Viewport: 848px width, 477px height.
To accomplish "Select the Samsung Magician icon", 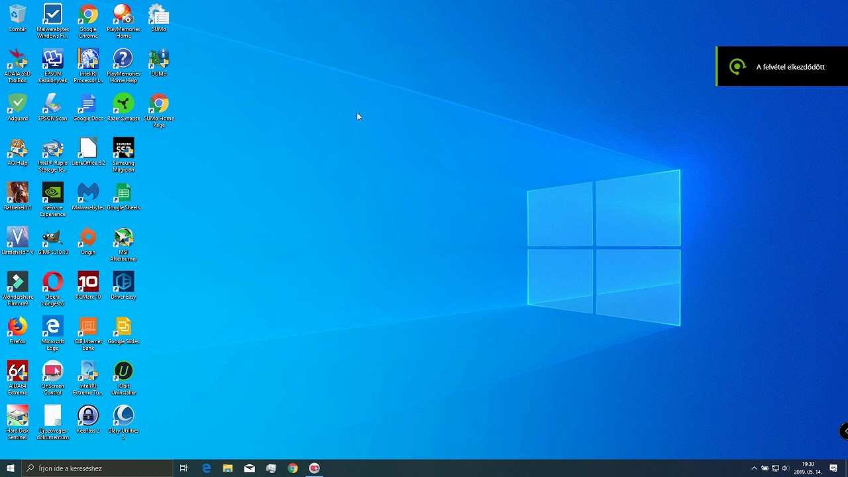I will tap(123, 155).
